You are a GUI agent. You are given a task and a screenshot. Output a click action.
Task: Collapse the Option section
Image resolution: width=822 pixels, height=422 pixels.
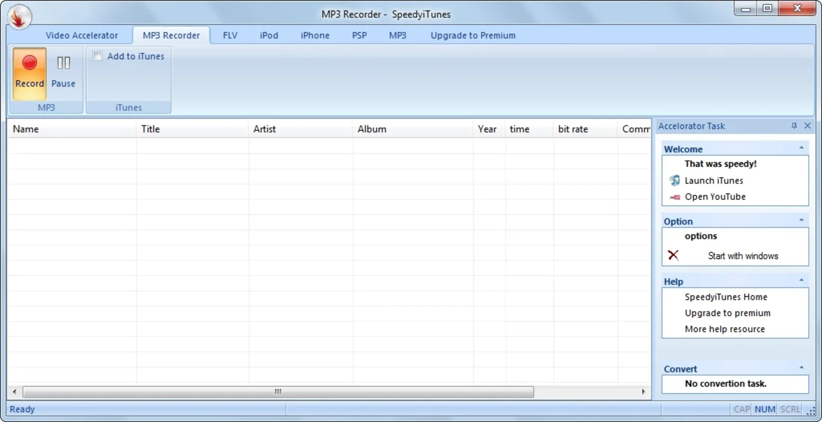pos(801,220)
